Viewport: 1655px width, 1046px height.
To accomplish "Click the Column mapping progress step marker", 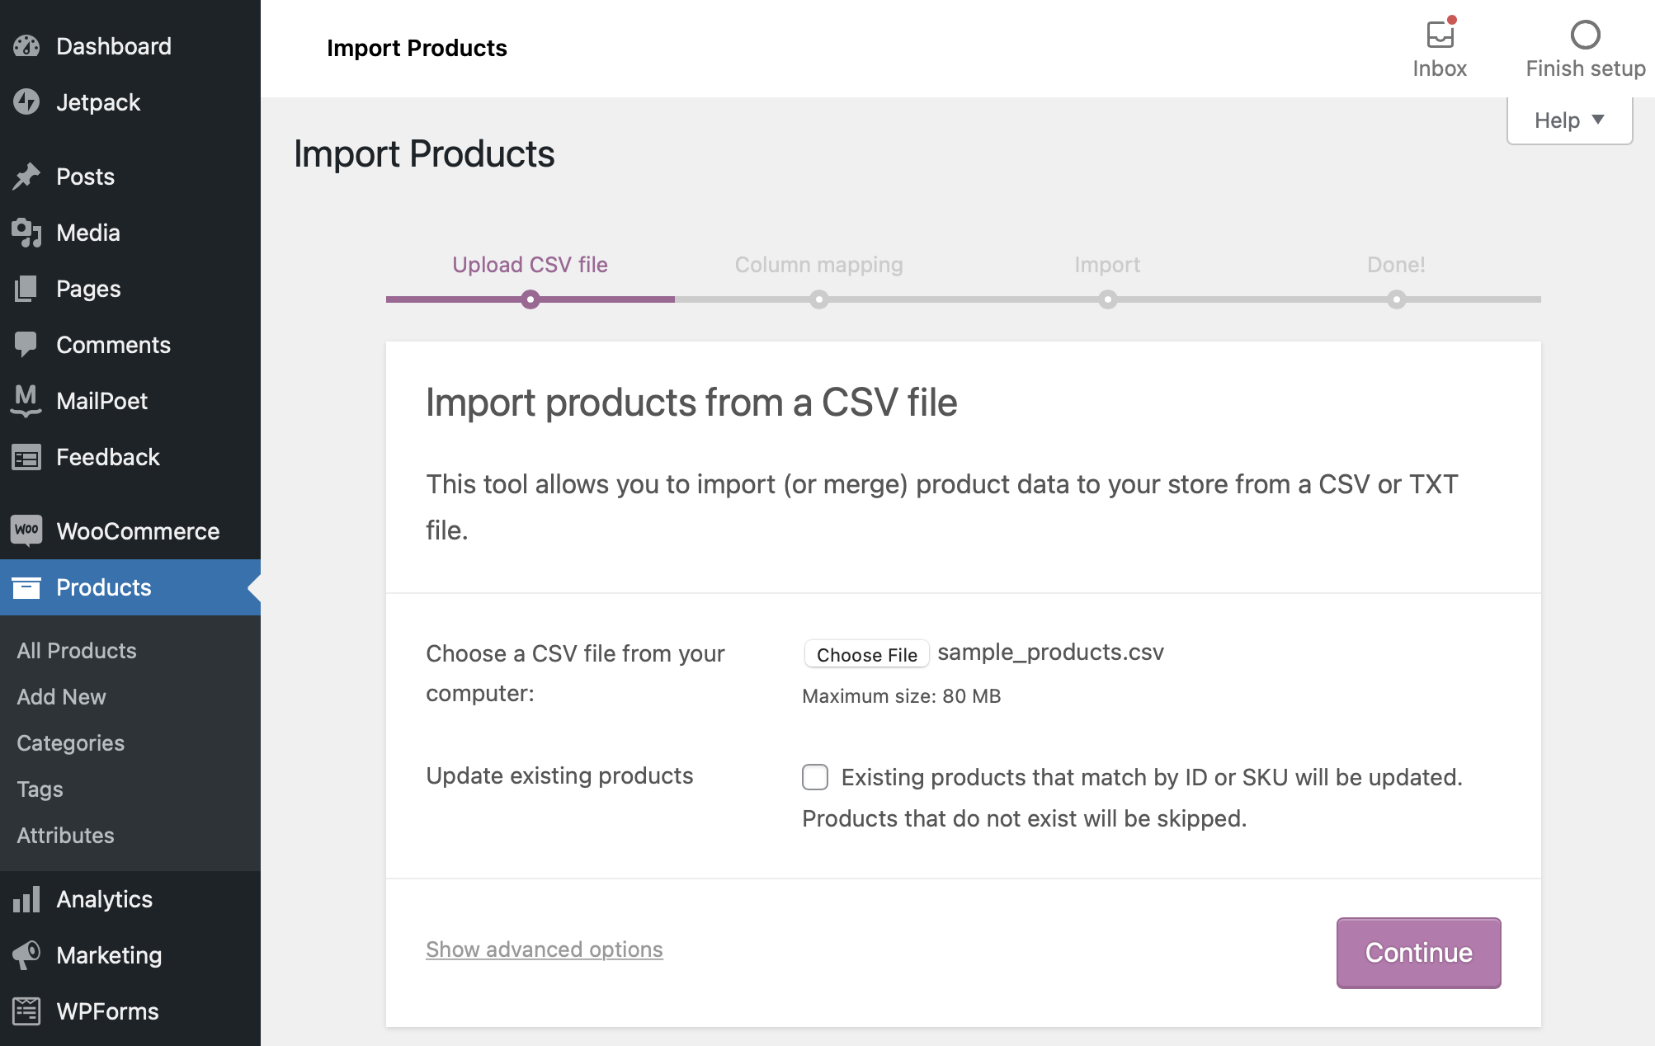I will (818, 299).
